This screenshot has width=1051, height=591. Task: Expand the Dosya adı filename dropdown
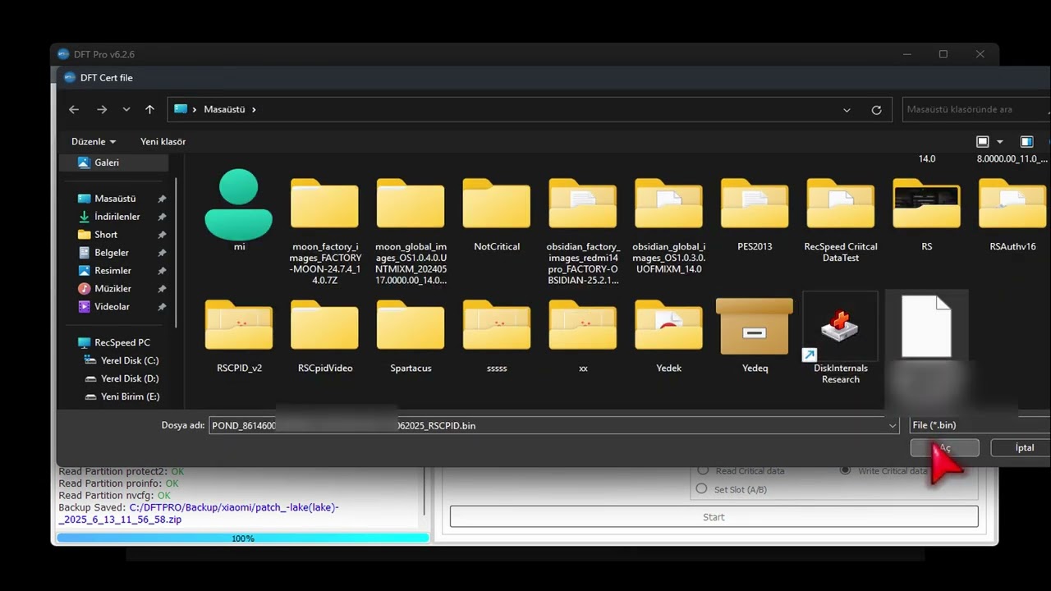(x=893, y=425)
